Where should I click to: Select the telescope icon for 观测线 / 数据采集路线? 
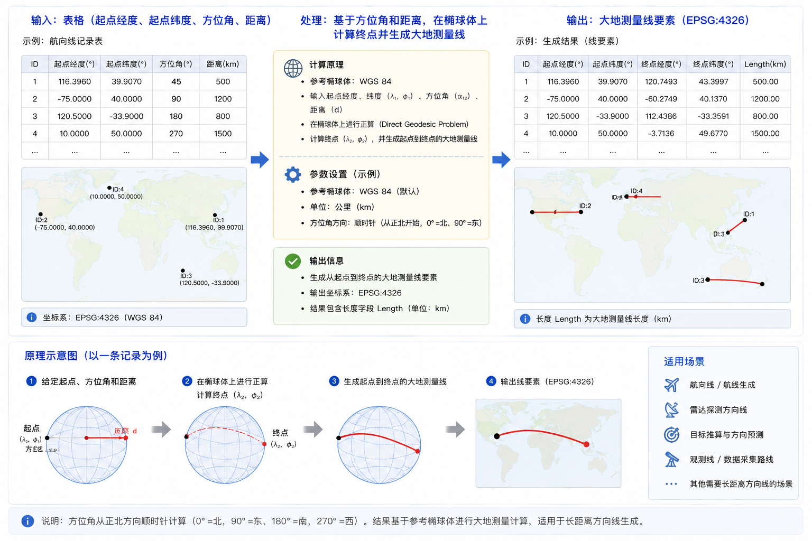(671, 459)
